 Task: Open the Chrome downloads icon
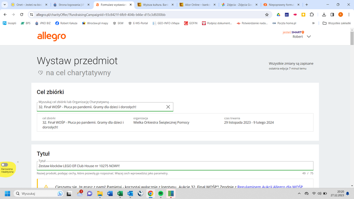coord(324,15)
